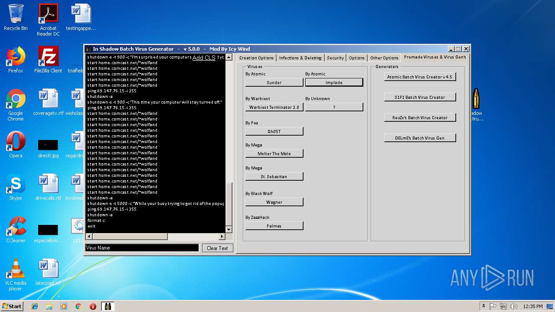Launch Acrobat Reader DC from desktop
Viewport: 555px width, 312px height.
48,19
